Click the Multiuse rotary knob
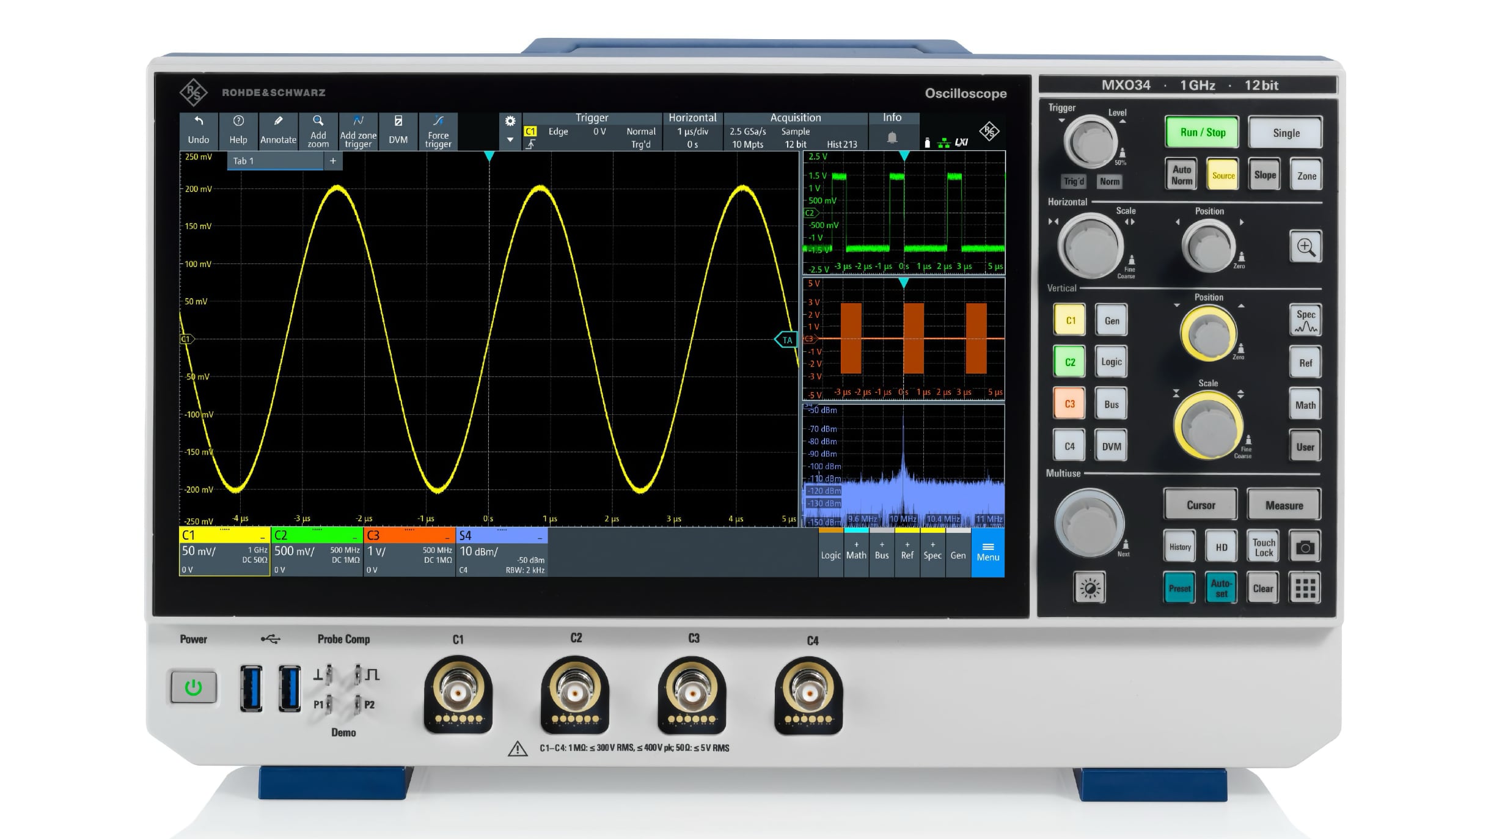Viewport: 1491px width, 839px height. (1089, 522)
